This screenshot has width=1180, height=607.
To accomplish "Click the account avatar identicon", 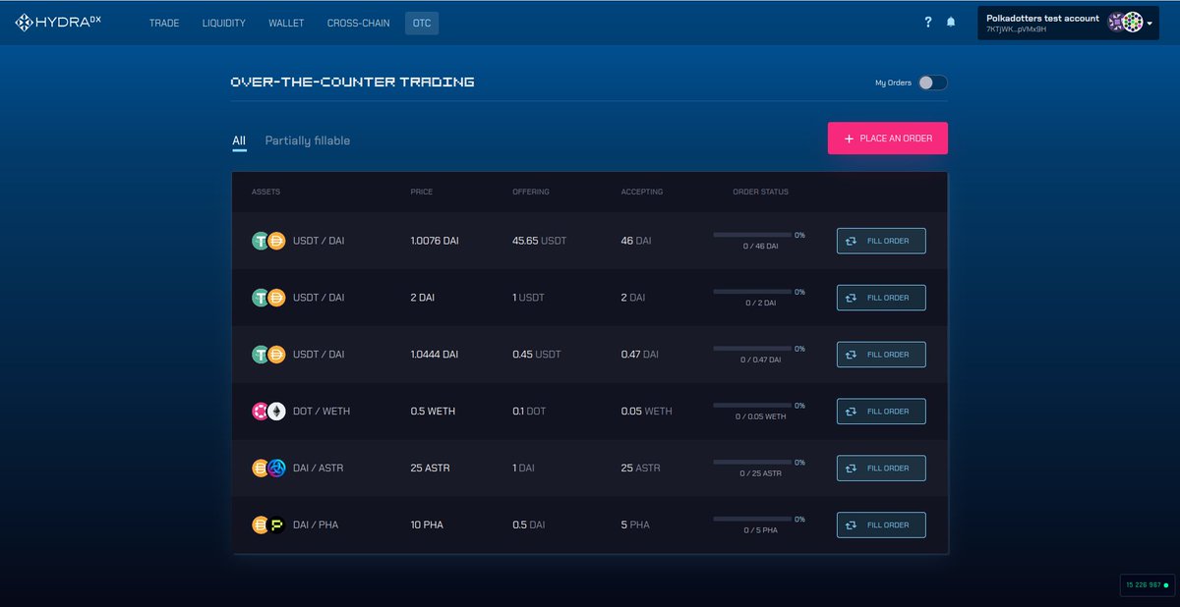I will 1126,23.
